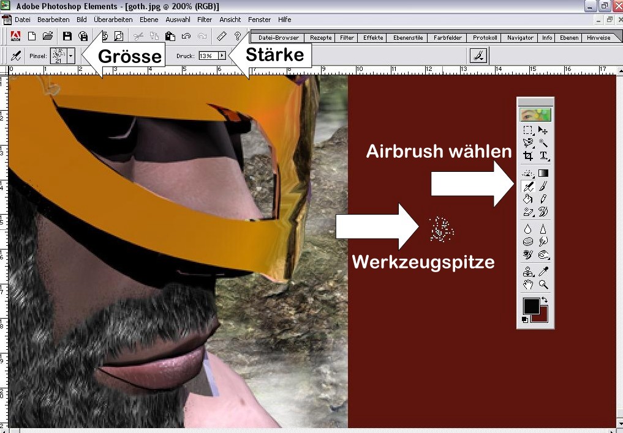623x433 pixels.
Task: Click the brush preset thumbnail showing 21
Action: point(58,56)
